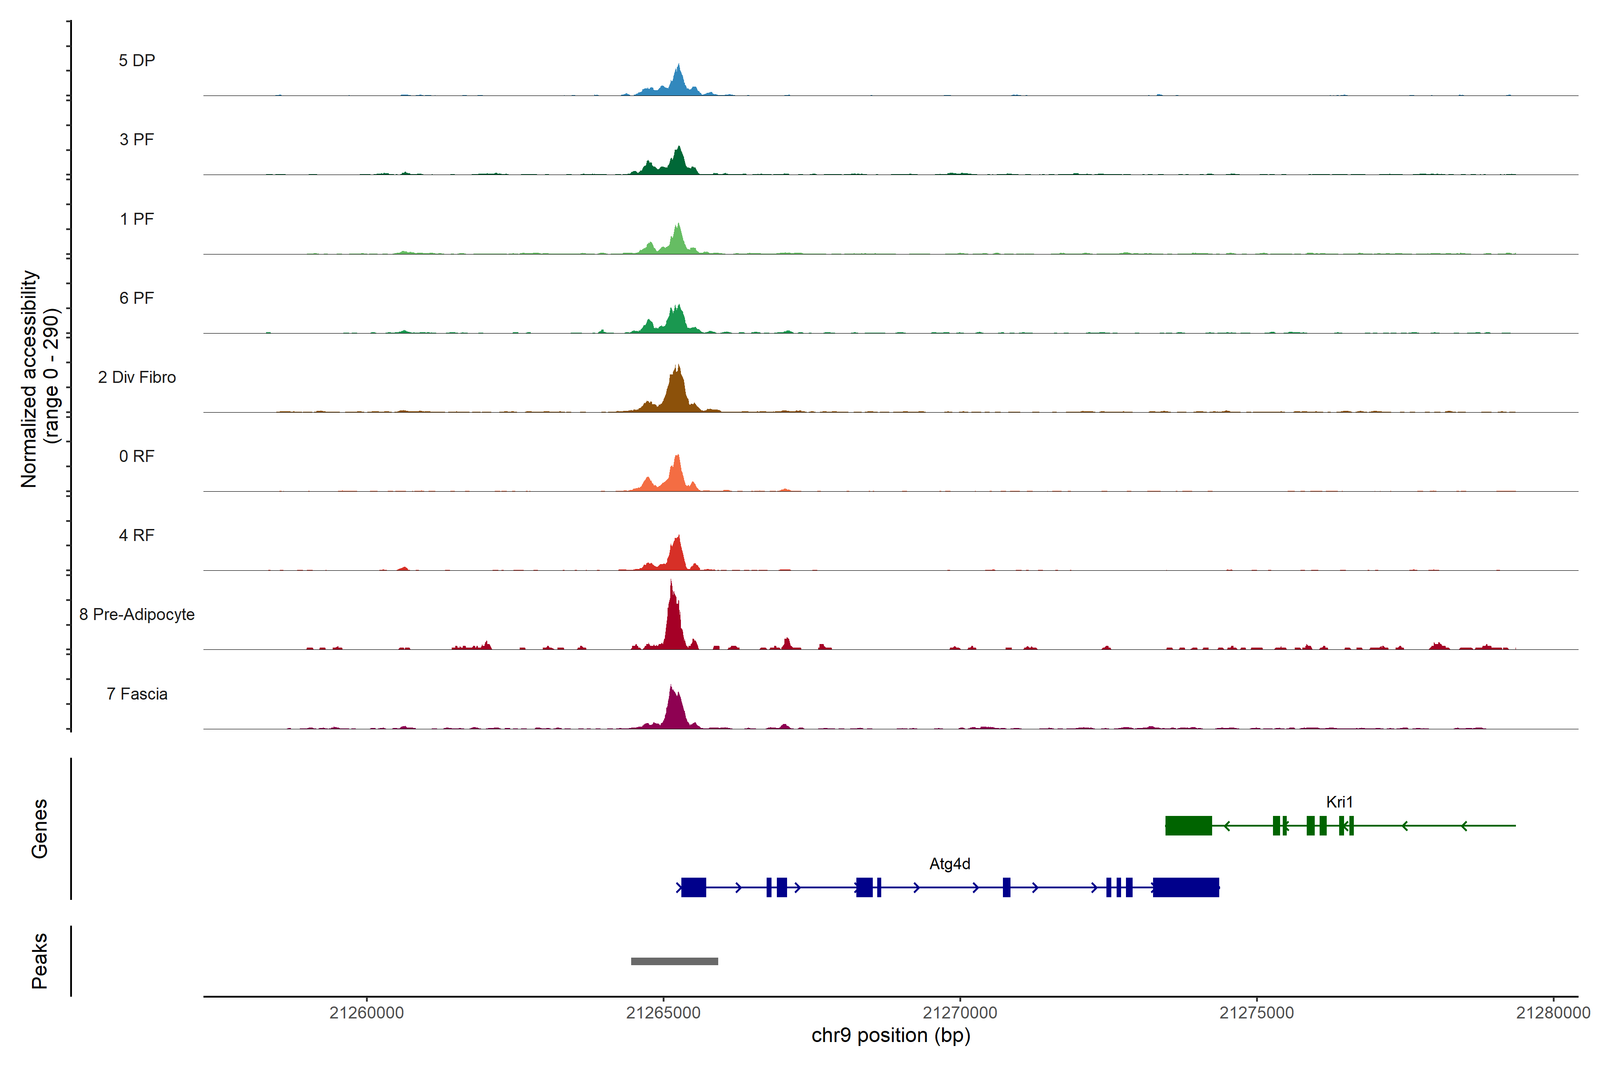Click the 3 PF track label
This screenshot has width=1599, height=1066.
point(137,139)
